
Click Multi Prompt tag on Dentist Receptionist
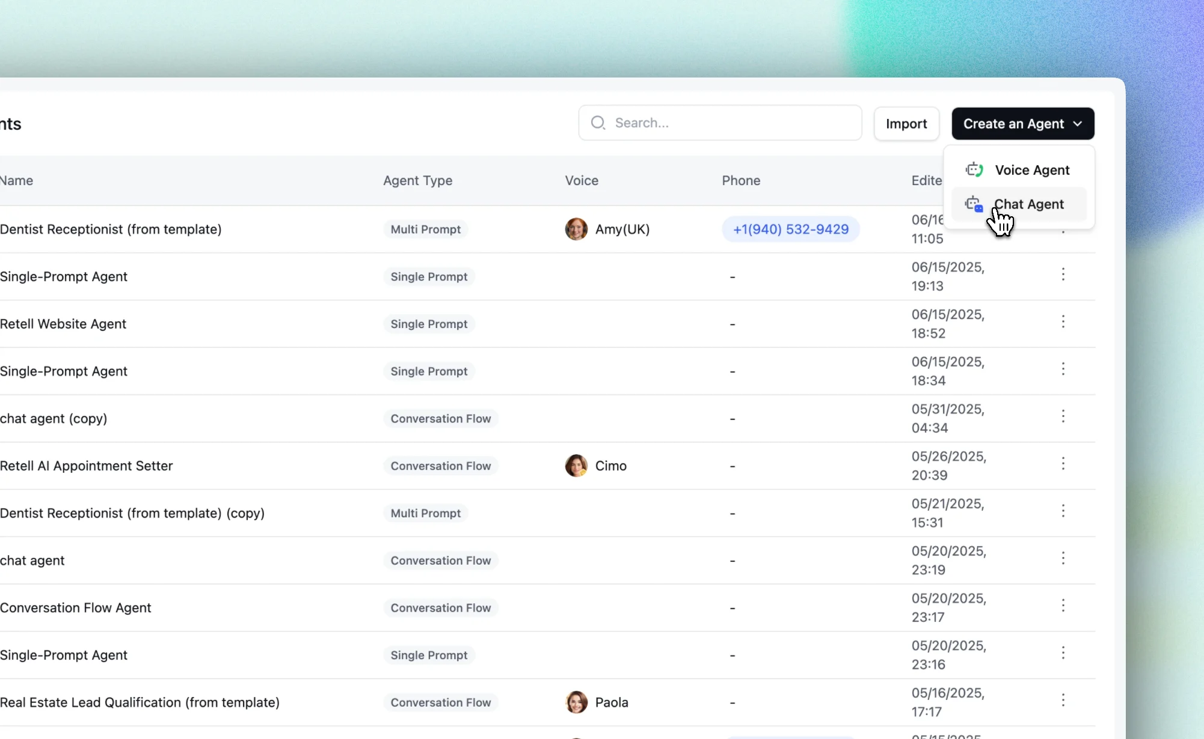point(426,230)
